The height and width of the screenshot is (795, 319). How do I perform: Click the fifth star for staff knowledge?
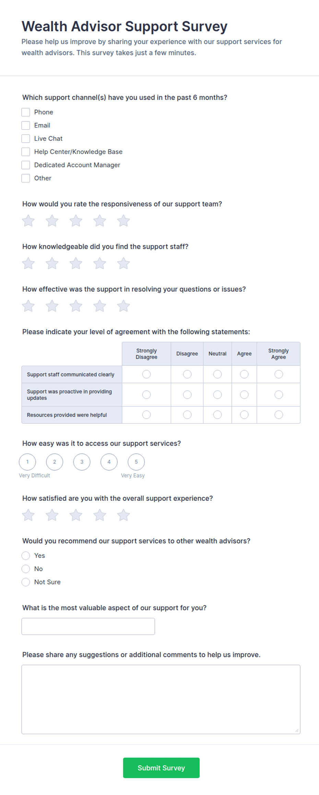(123, 264)
